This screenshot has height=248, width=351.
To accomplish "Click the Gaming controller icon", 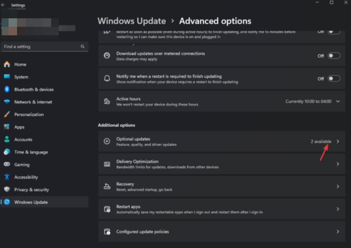I will point(7,164).
